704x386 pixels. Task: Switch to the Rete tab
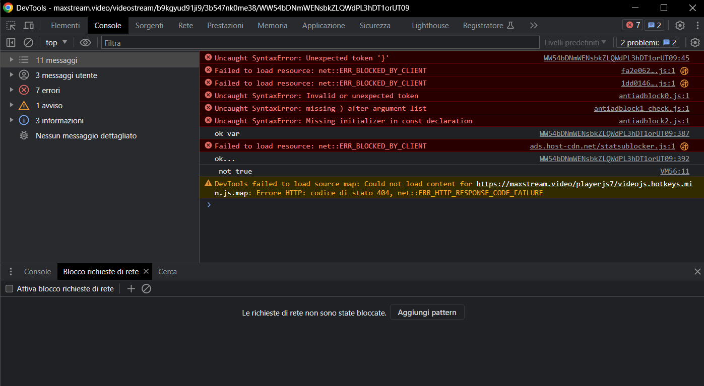185,25
